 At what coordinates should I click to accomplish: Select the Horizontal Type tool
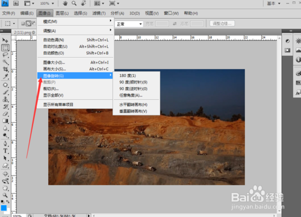5,151
